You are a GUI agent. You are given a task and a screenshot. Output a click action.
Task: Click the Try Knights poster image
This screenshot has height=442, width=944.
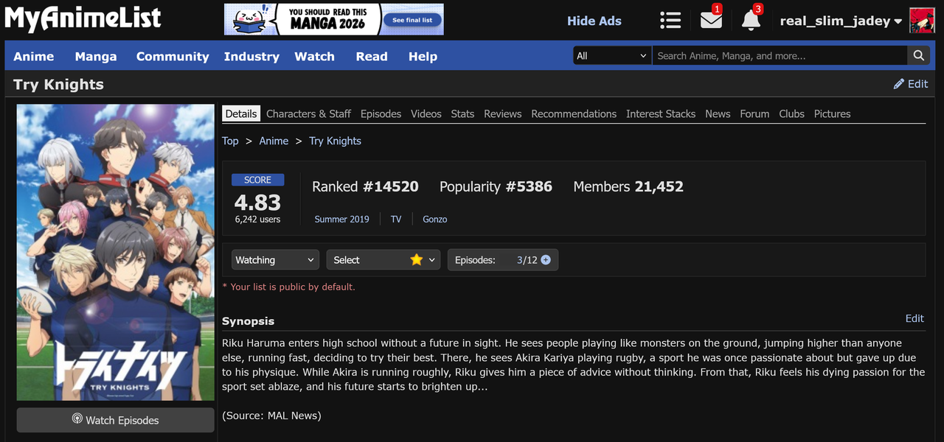point(115,253)
